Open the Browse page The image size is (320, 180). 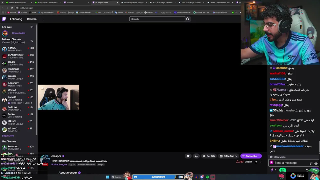pyautogui.click(x=32, y=19)
